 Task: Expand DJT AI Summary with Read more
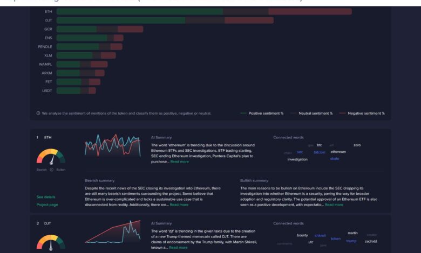pos(178,248)
